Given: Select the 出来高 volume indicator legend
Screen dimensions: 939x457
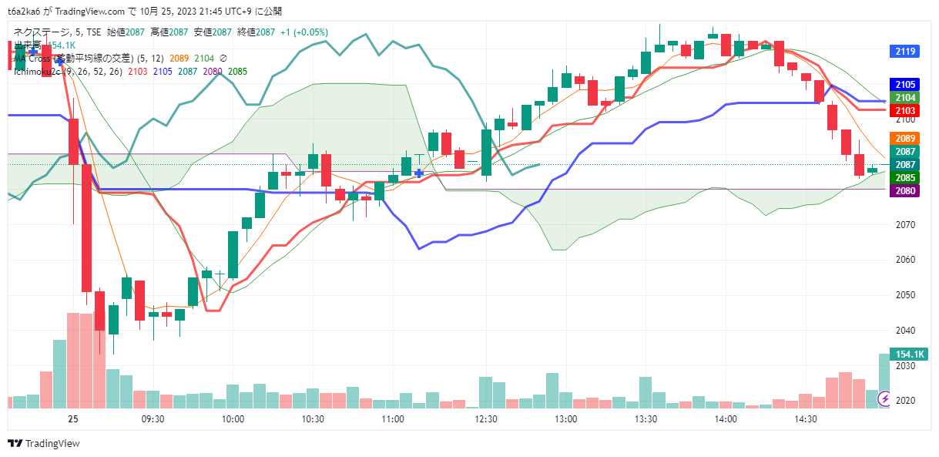Looking at the screenshot, I should point(28,45).
